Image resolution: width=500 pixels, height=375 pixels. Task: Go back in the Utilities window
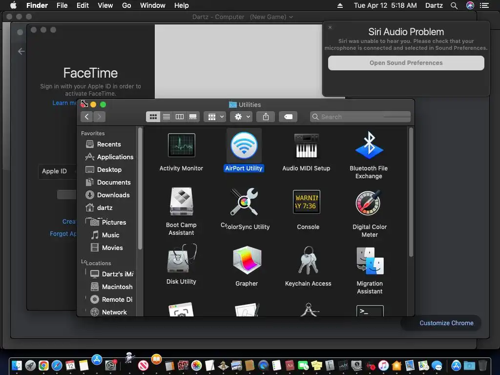pos(87,117)
